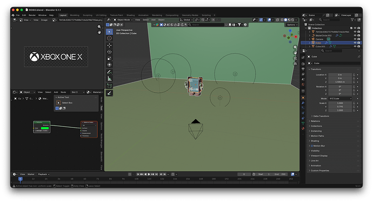Image resolution: width=373 pixels, height=201 pixels.
Task: Toggle visibility eye for Cube in outliner
Action: pos(355,43)
